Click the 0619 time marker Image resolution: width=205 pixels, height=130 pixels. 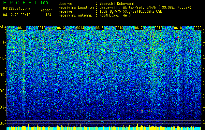(x=178, y=28)
